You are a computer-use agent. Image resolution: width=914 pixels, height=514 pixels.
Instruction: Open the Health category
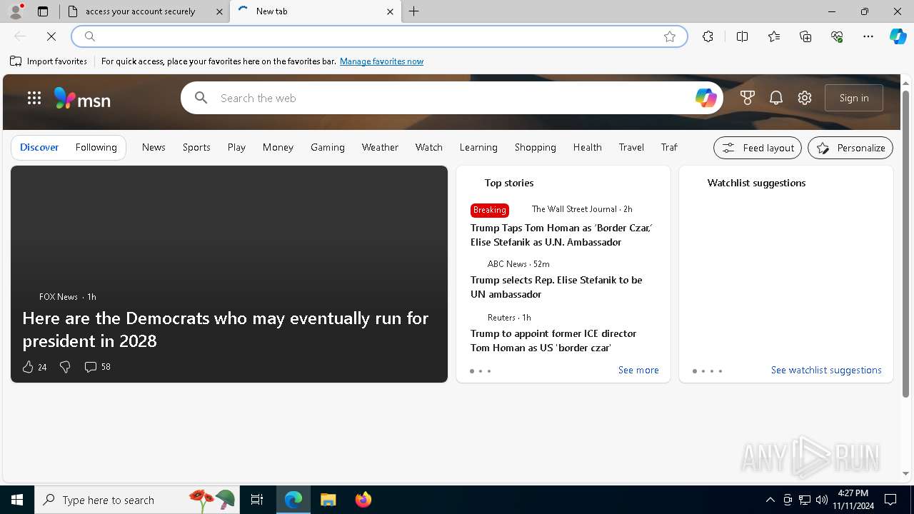587,147
